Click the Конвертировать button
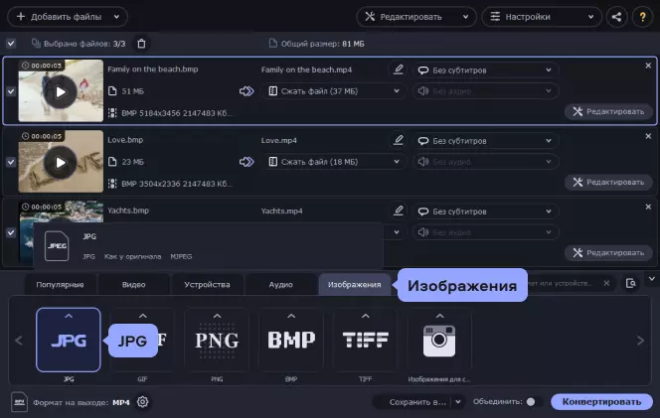The height and width of the screenshot is (418, 660). pos(602,402)
